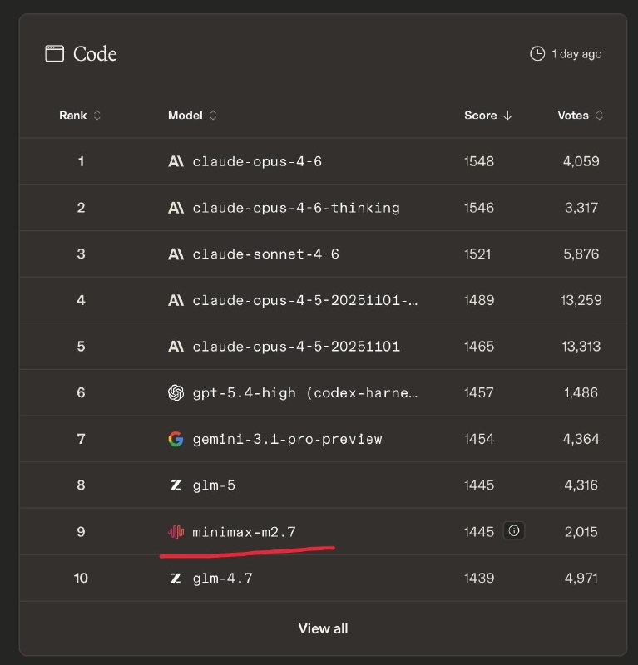Toggle Score column sort direction arrow
Image resolution: width=638 pixels, height=665 pixels.
[507, 116]
